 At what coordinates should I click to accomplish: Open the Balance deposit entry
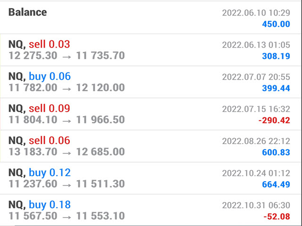pyautogui.click(x=151, y=18)
